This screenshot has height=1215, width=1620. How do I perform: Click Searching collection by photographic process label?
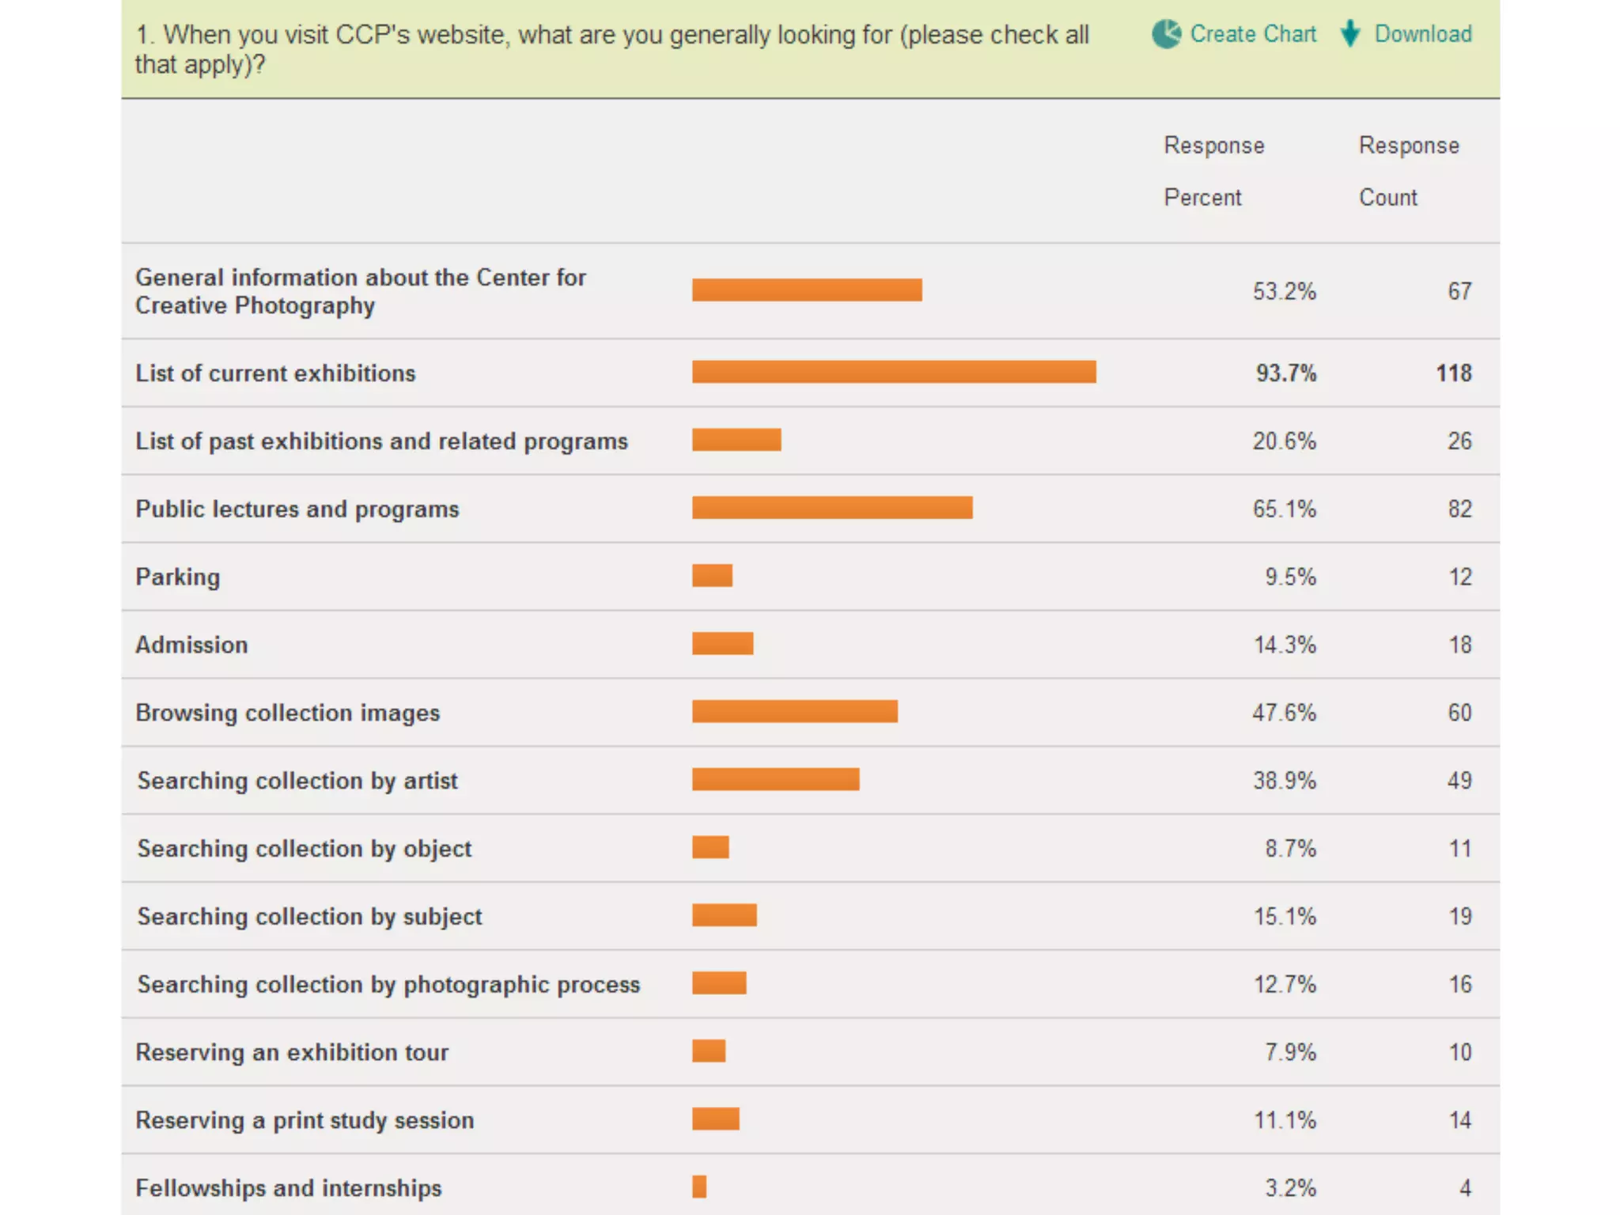click(388, 984)
